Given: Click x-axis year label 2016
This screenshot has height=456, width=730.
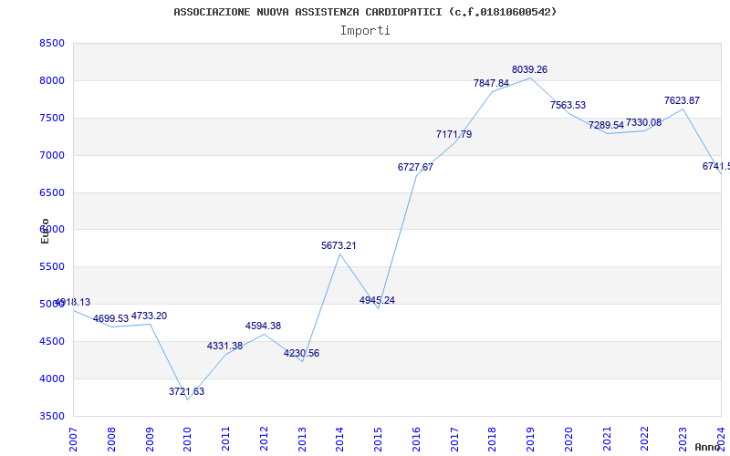Looking at the screenshot, I should tap(416, 440).
